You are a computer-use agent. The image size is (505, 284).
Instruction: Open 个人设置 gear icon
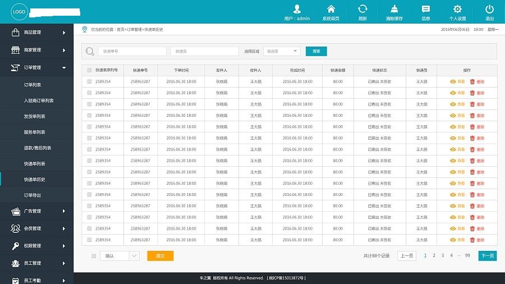457,8
